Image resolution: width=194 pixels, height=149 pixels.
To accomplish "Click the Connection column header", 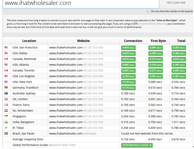I will pyautogui.click(x=133, y=41).
